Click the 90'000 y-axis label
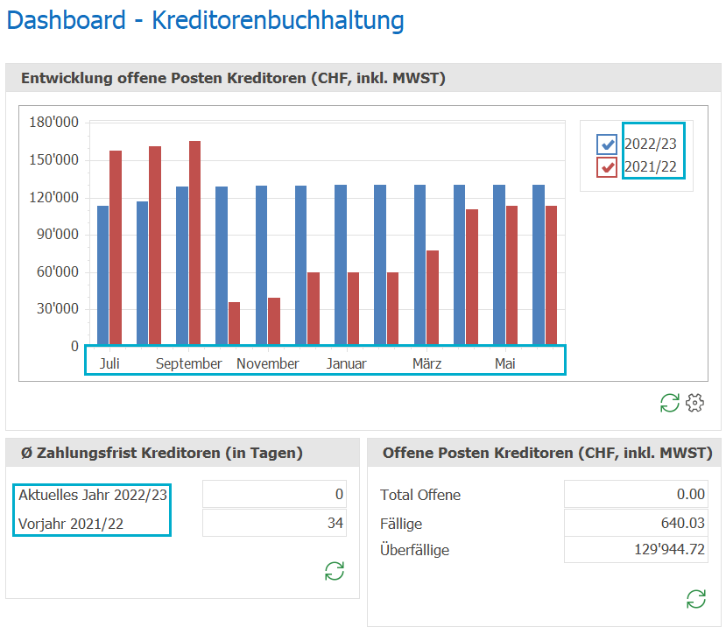This screenshot has width=726, height=634. point(58,235)
